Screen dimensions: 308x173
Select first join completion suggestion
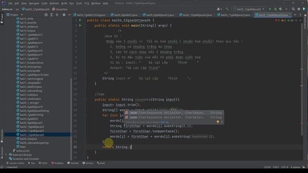point(174,112)
